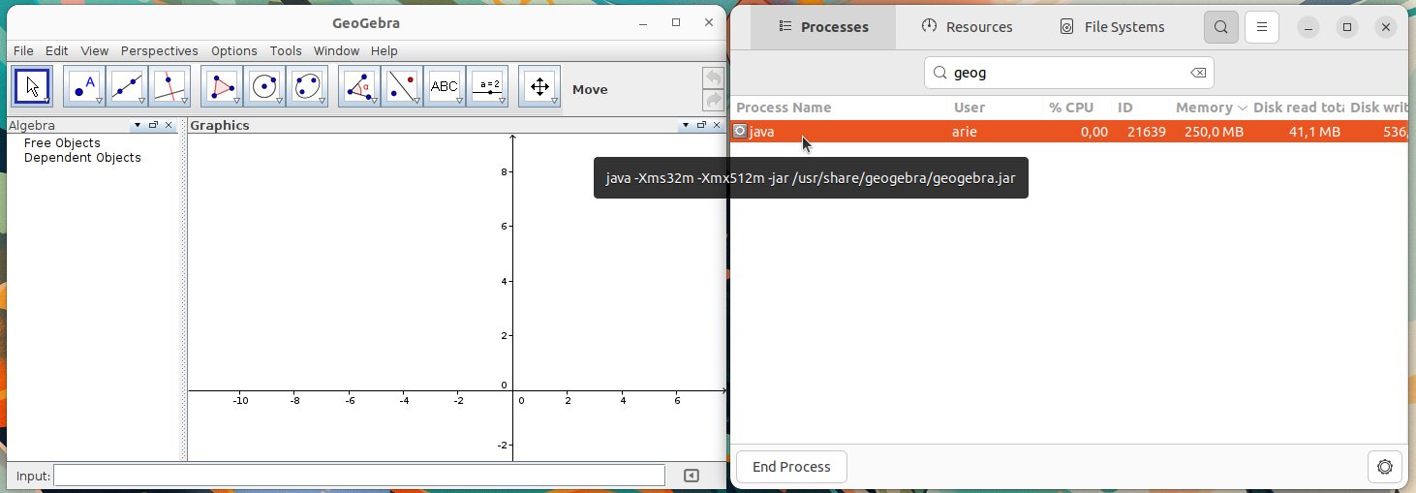This screenshot has width=1416, height=493.
Task: Select the Move Graphics View tool
Action: [x=539, y=86]
